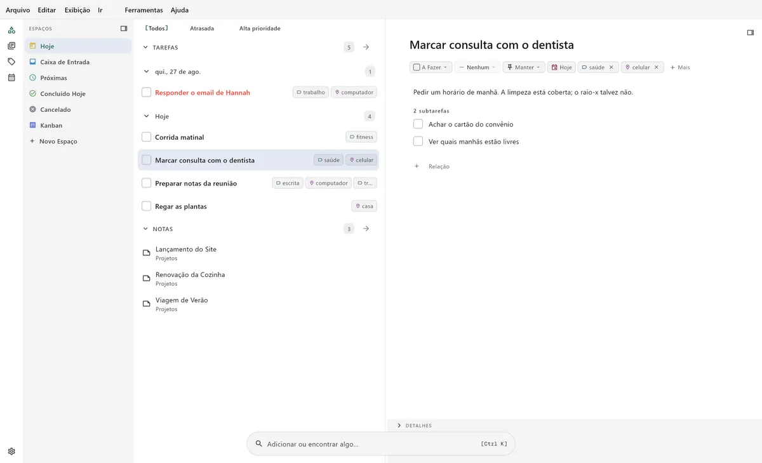
Task: Click folder icon of Viagem de Verão
Action: point(147,304)
